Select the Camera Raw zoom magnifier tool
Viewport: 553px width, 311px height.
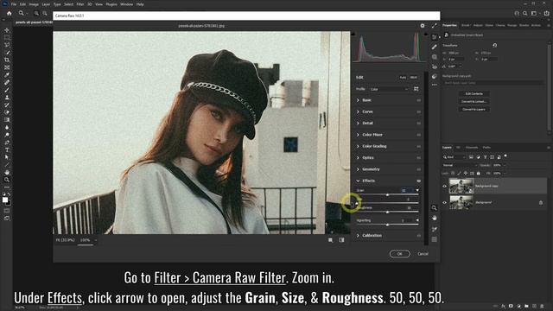coord(434,207)
